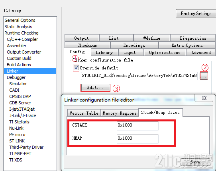
Task: Open the Library tab
Action: 104,52
